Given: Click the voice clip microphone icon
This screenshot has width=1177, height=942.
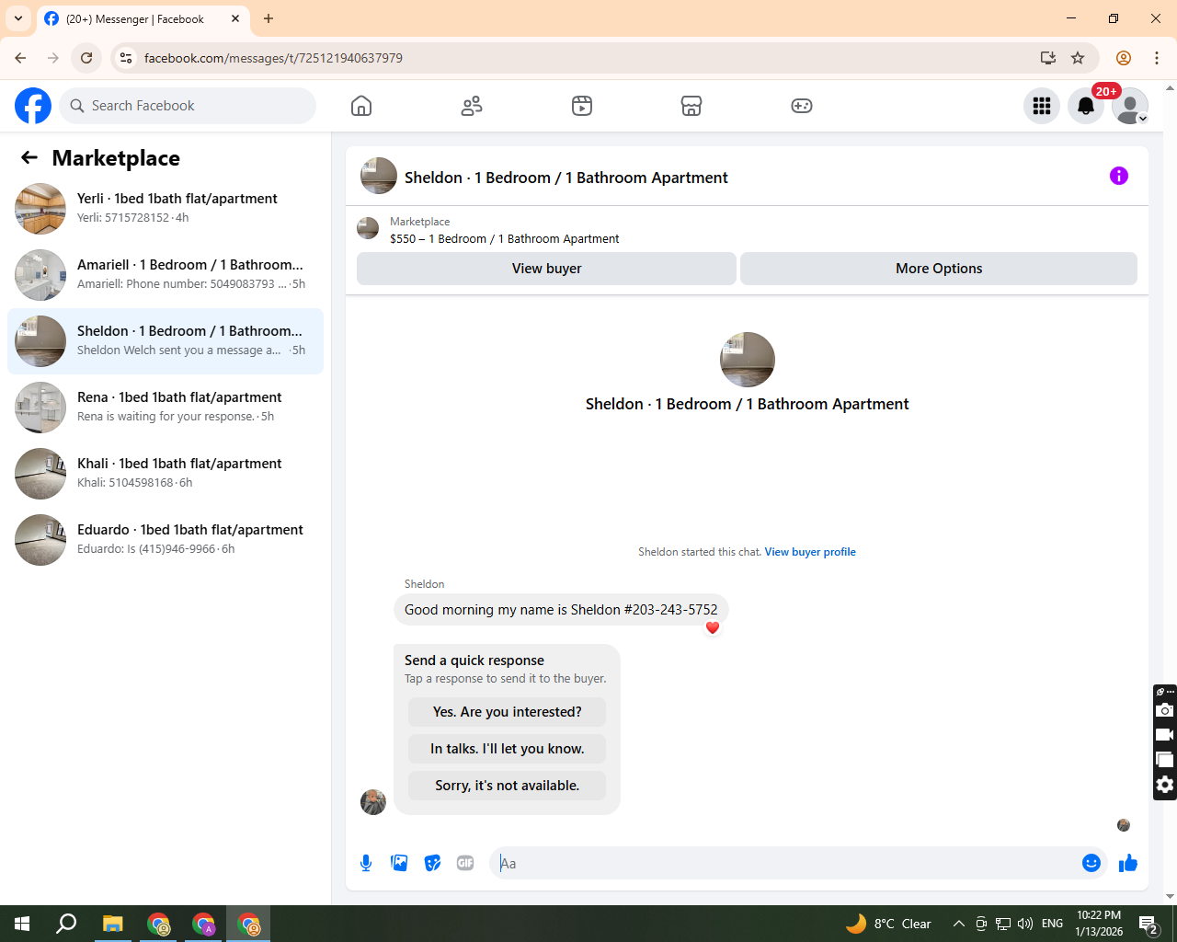Looking at the screenshot, I should click(366, 863).
